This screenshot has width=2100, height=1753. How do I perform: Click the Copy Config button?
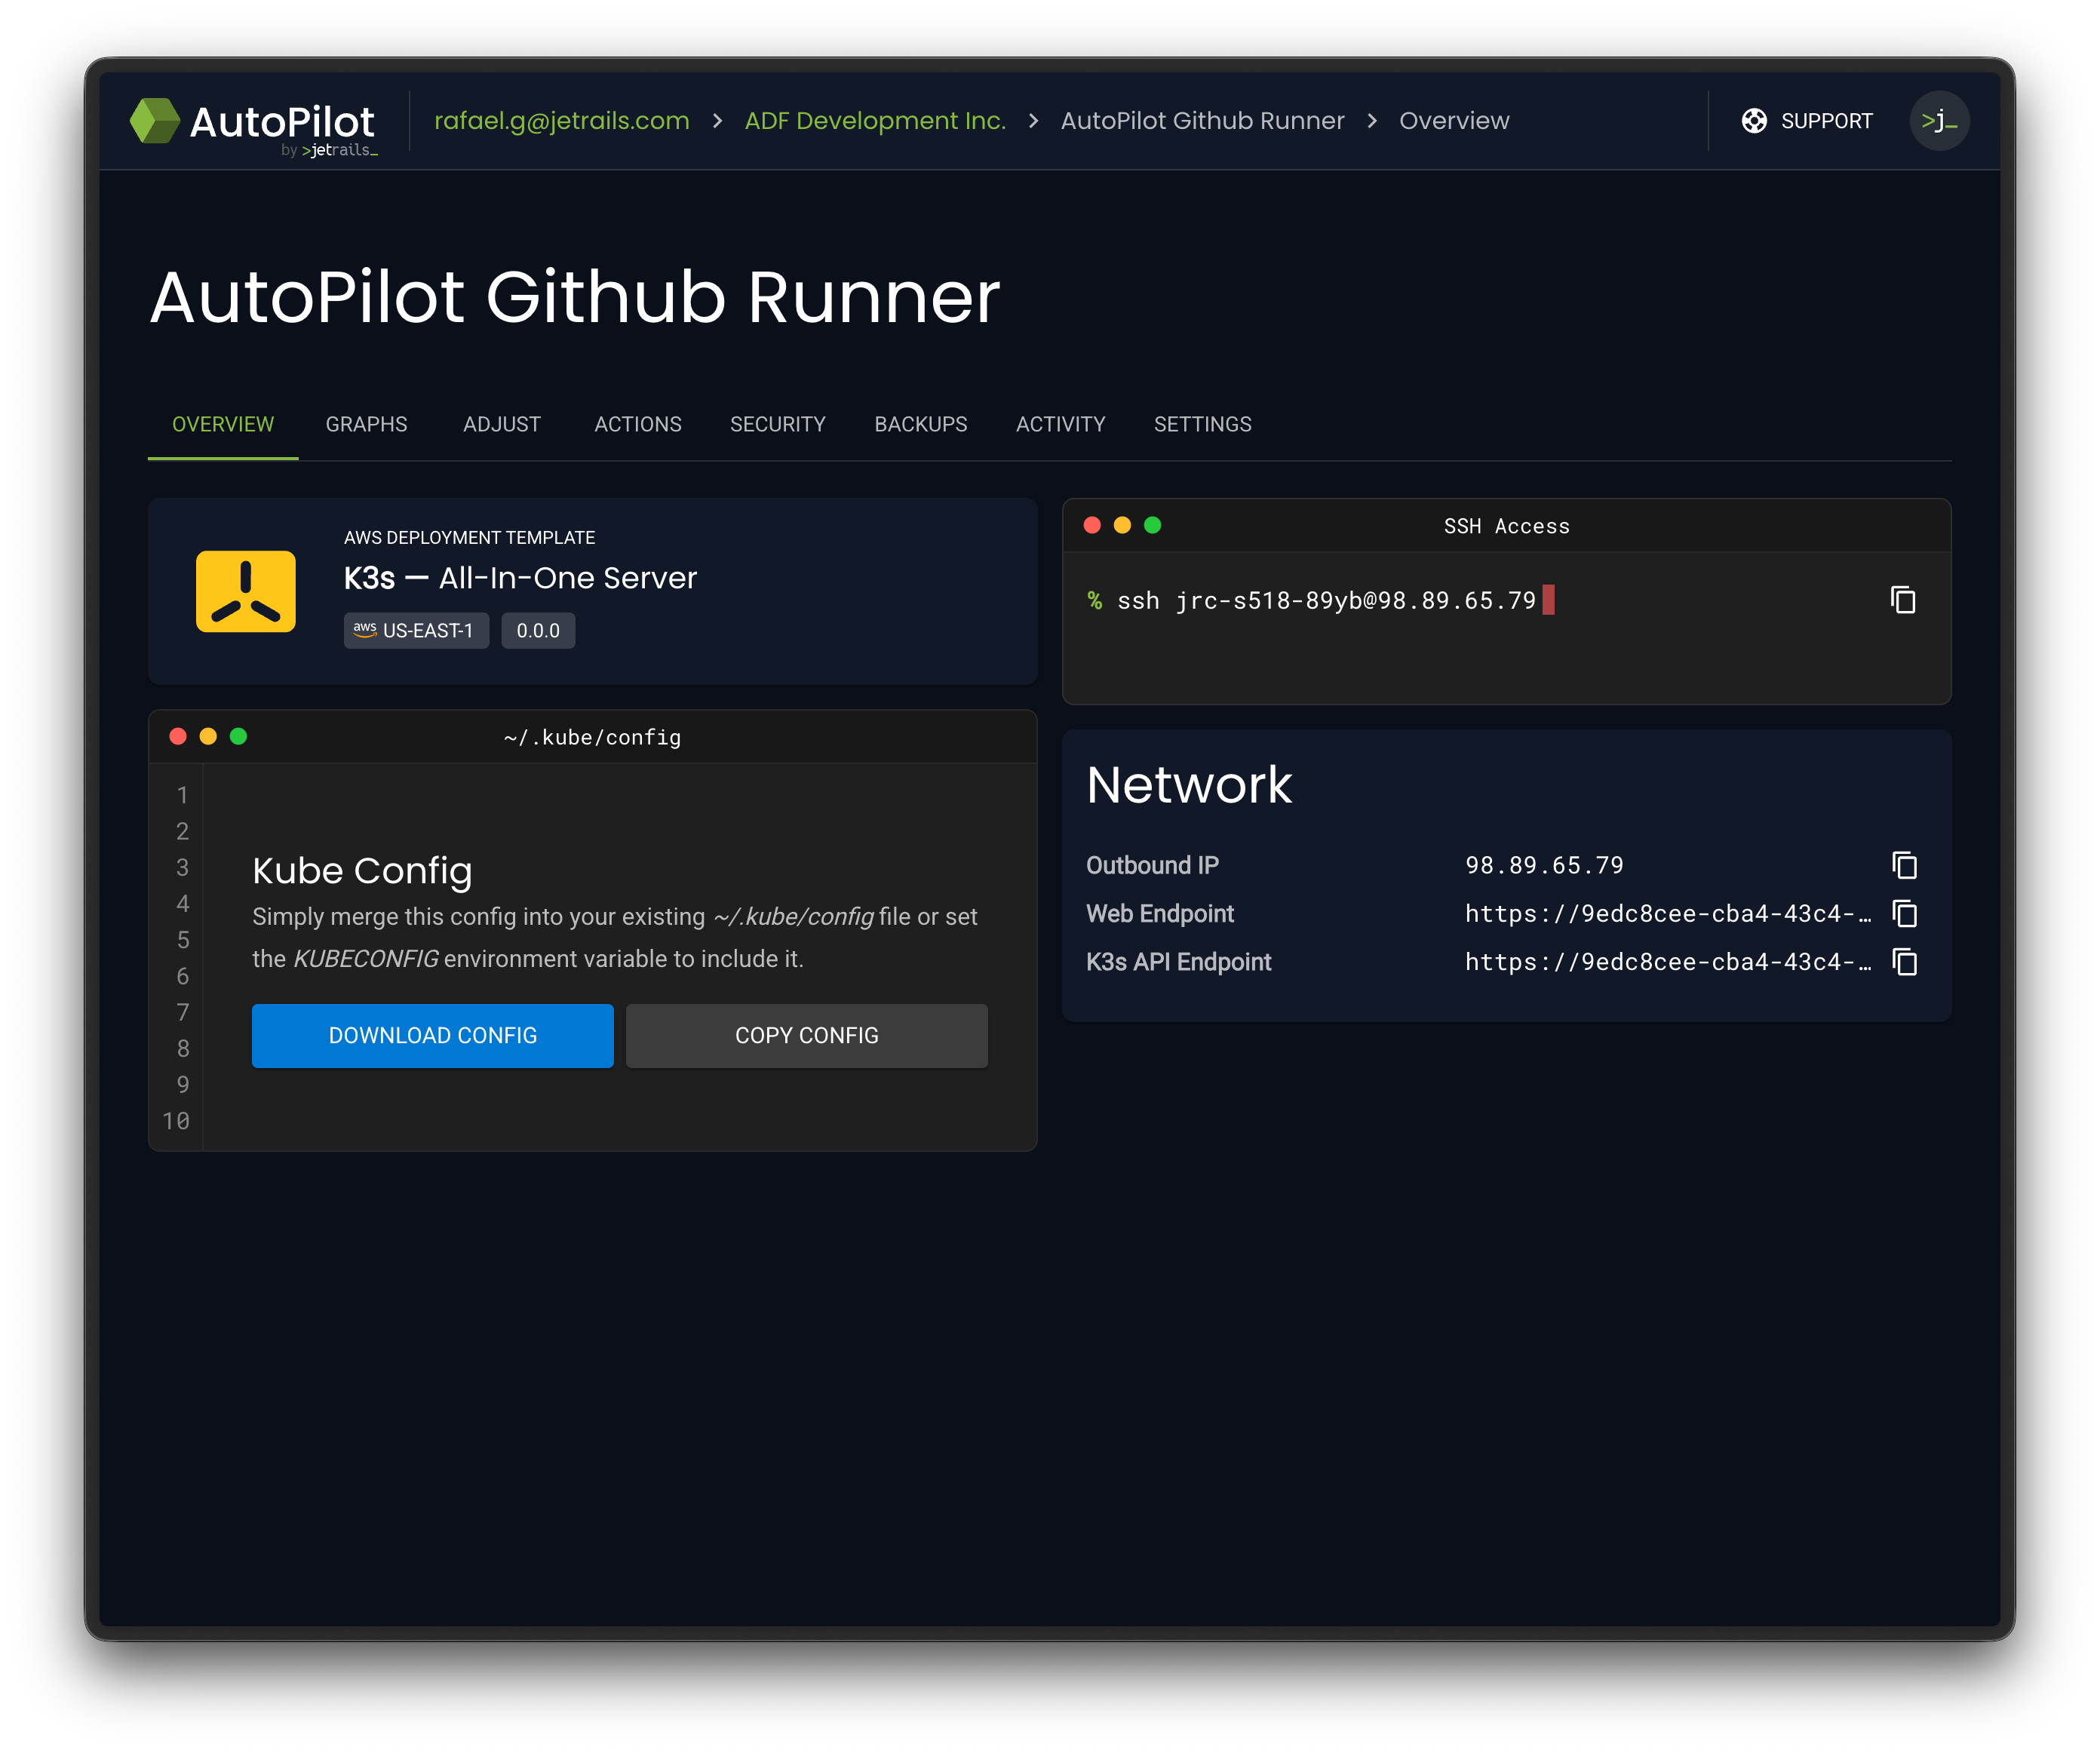pyautogui.click(x=807, y=1035)
